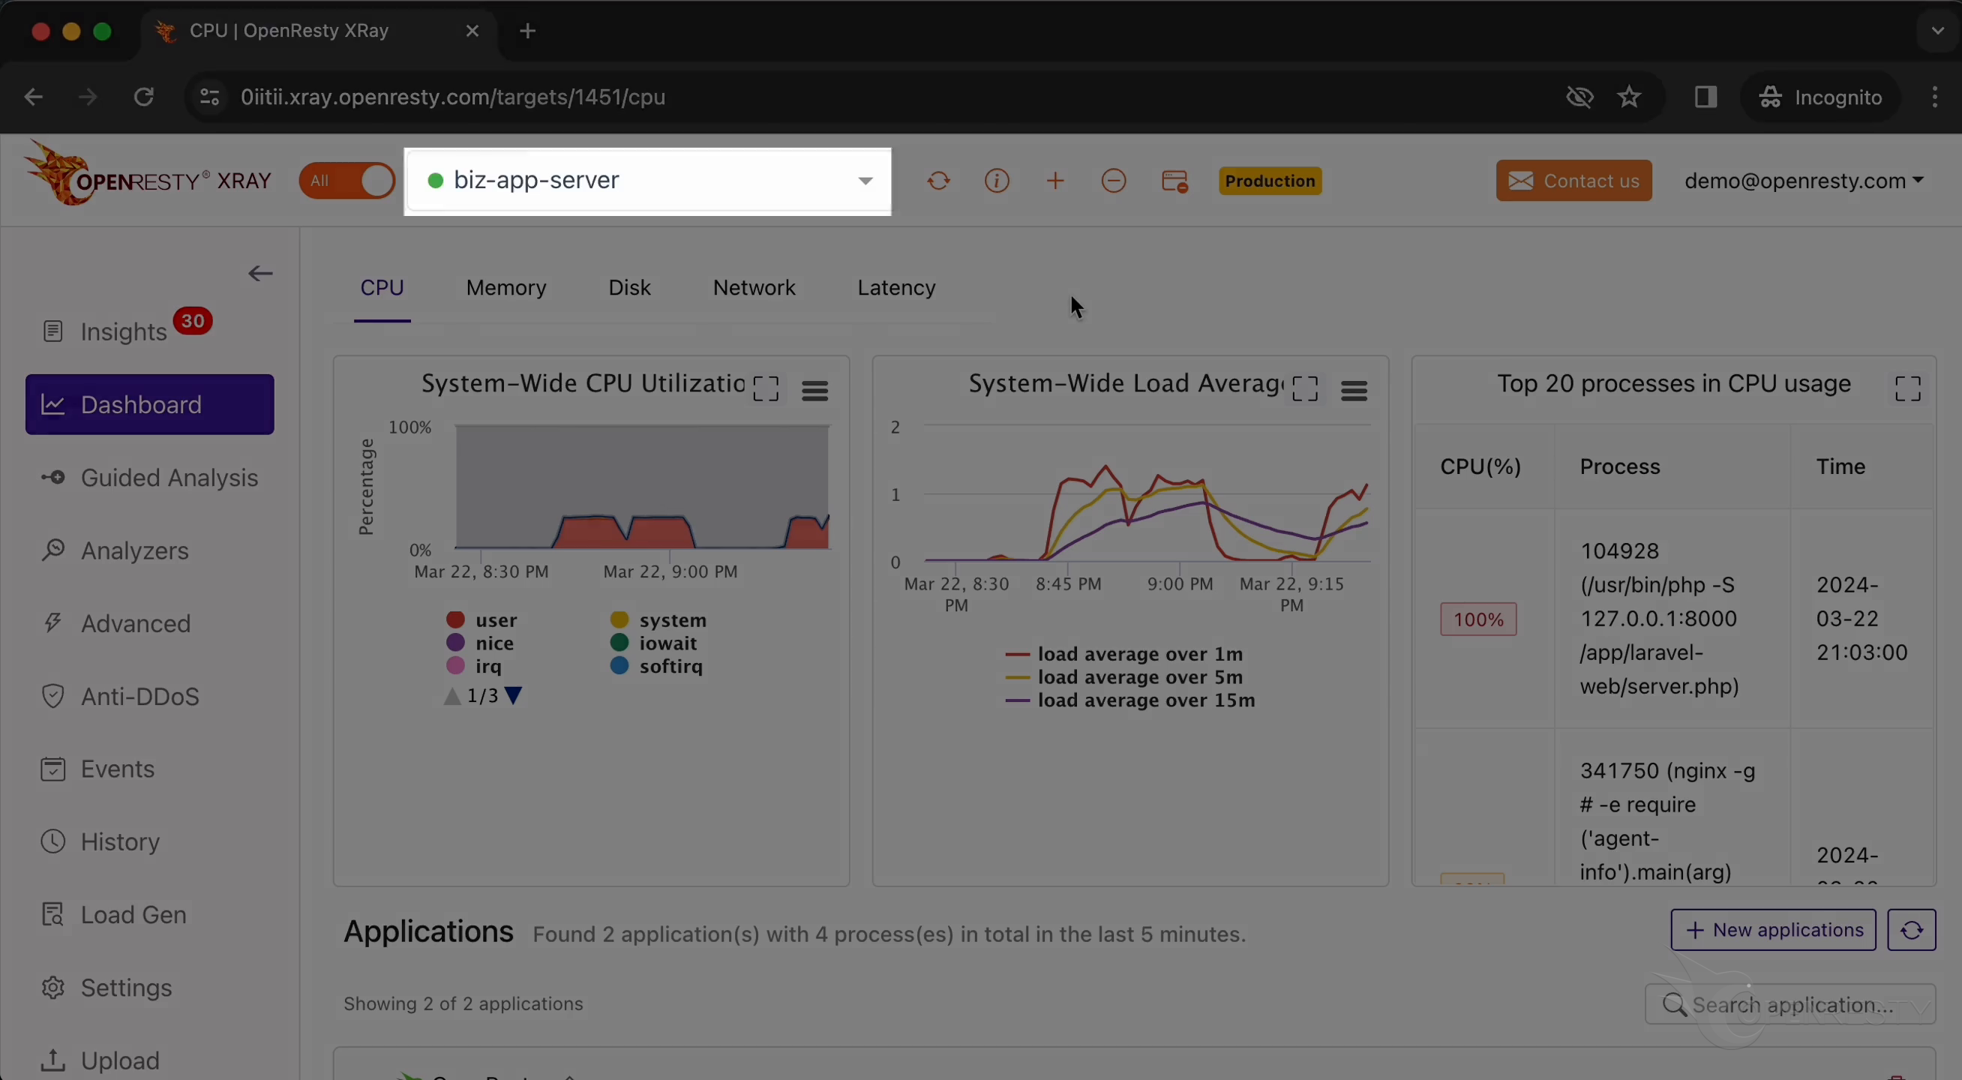Reload the page in browser toolbar
Screen dimensions: 1962x1080
[144, 97]
